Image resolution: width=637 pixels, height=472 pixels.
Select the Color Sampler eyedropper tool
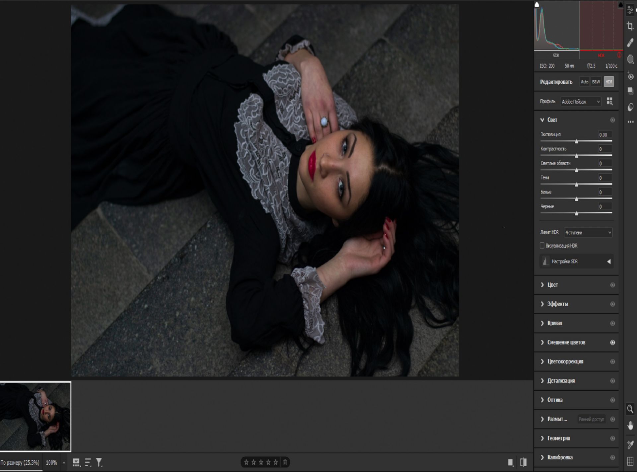tap(630, 444)
